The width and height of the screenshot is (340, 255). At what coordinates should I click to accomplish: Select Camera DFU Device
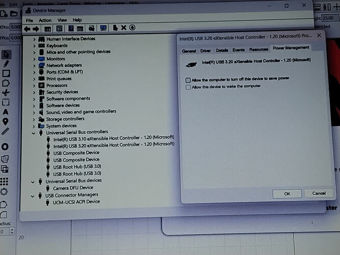tap(73, 188)
